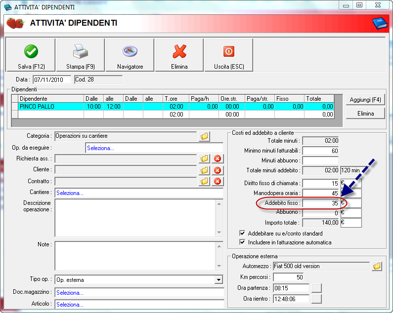Click the Addebito fisso field
393x313 pixels.
[x=320, y=203]
